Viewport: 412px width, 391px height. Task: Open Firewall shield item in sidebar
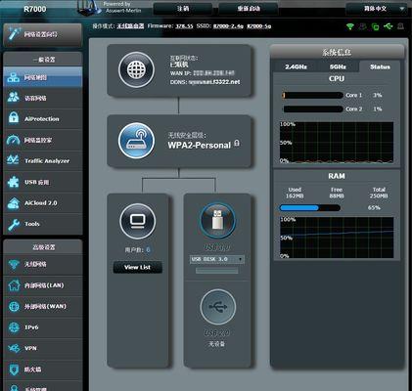pyautogui.click(x=43, y=369)
